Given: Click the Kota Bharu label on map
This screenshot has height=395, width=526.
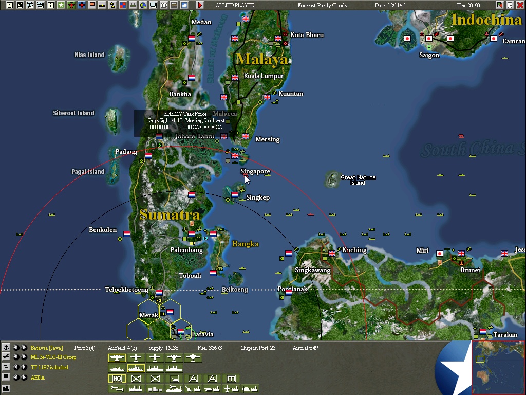Looking at the screenshot, I should (x=307, y=34).
